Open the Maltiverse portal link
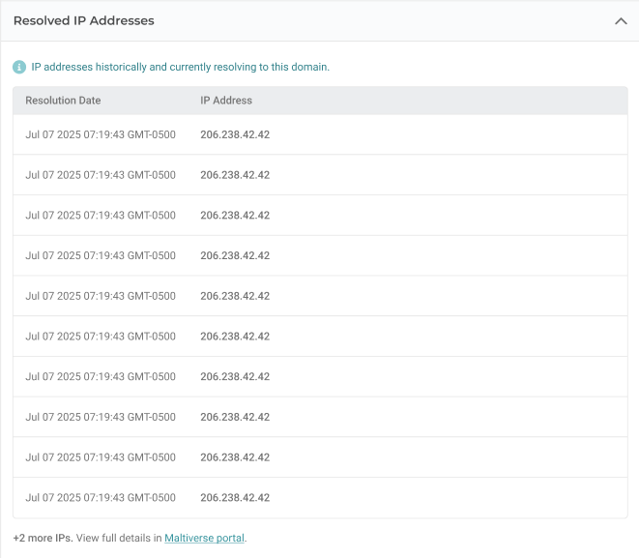 (x=204, y=538)
